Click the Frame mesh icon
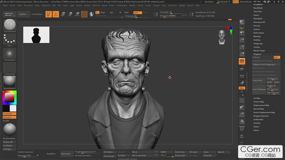Image resolution: width=285 pixels, height=160 pixels. pyautogui.click(x=242, y=101)
